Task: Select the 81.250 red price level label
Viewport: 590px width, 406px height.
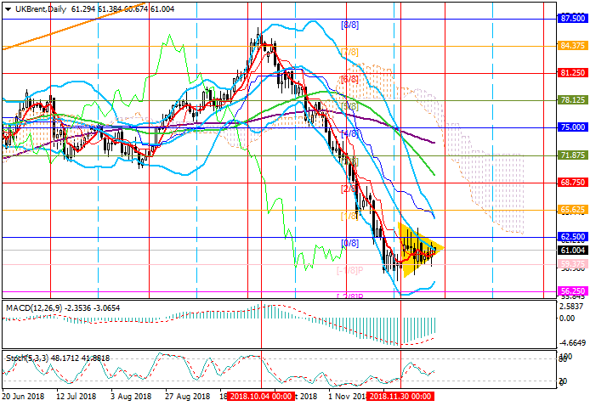Action: (570, 73)
